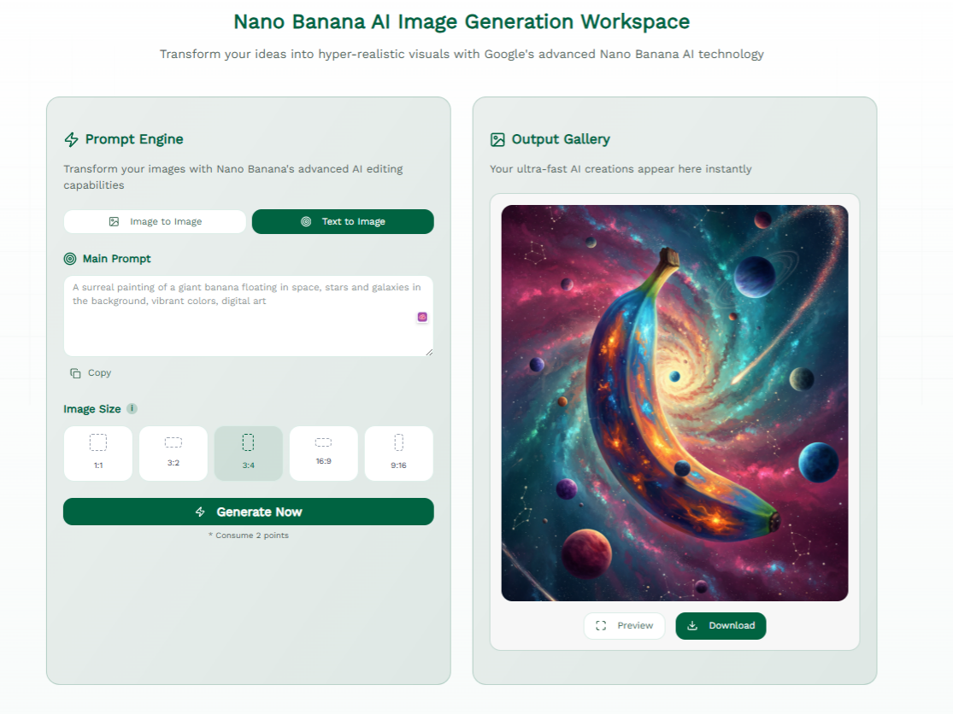Click the lightning bolt icon beside Prompt Engine
Screen dimensions: 953x714
tap(71, 139)
